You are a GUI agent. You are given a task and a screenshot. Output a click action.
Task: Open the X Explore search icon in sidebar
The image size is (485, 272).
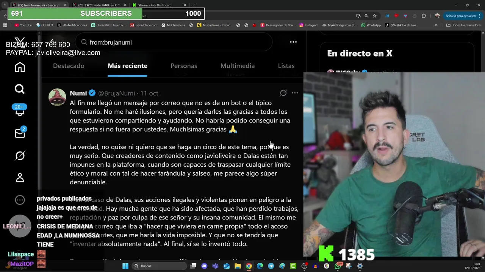(x=20, y=89)
